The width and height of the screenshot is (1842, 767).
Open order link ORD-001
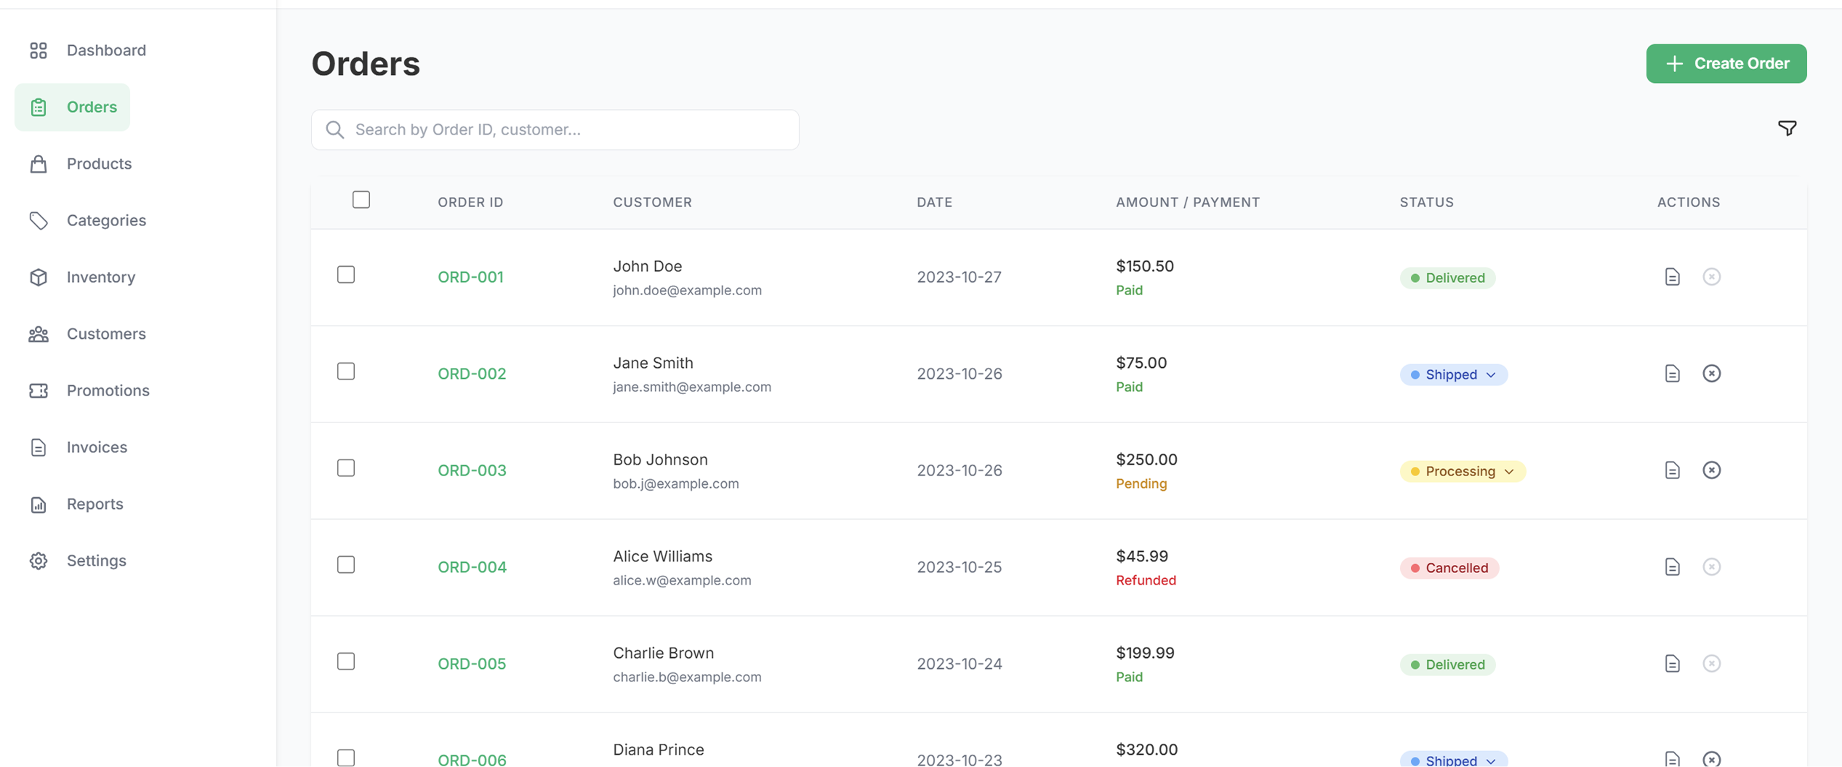click(470, 277)
